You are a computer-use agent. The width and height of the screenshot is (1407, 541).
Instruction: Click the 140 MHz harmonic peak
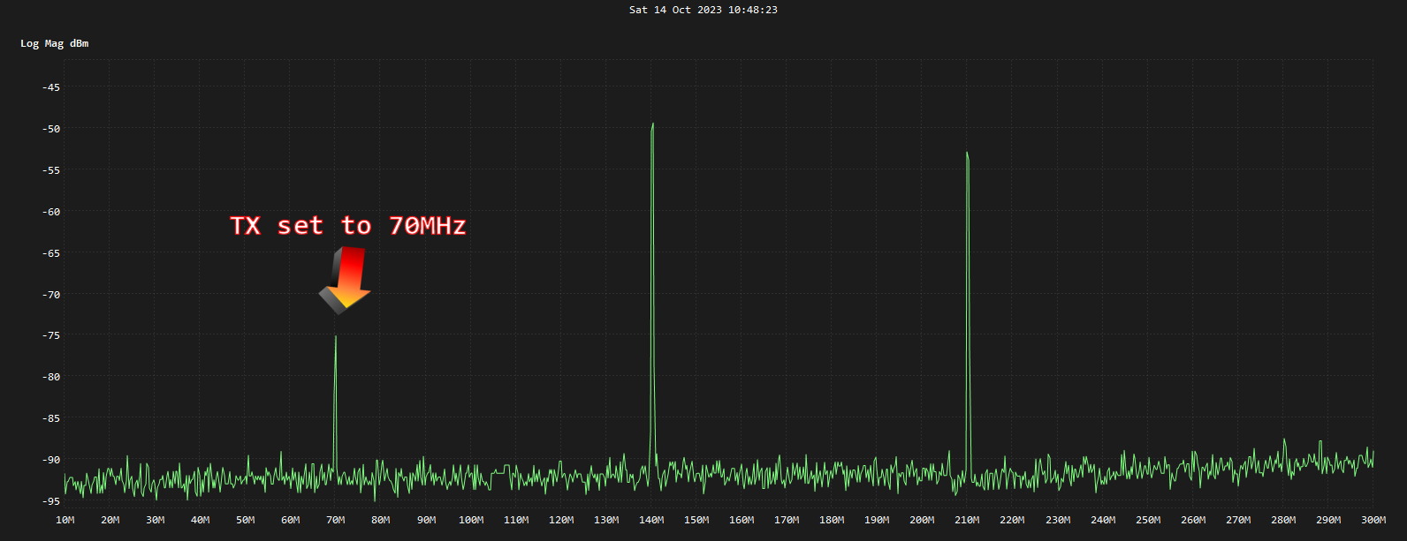(652, 124)
